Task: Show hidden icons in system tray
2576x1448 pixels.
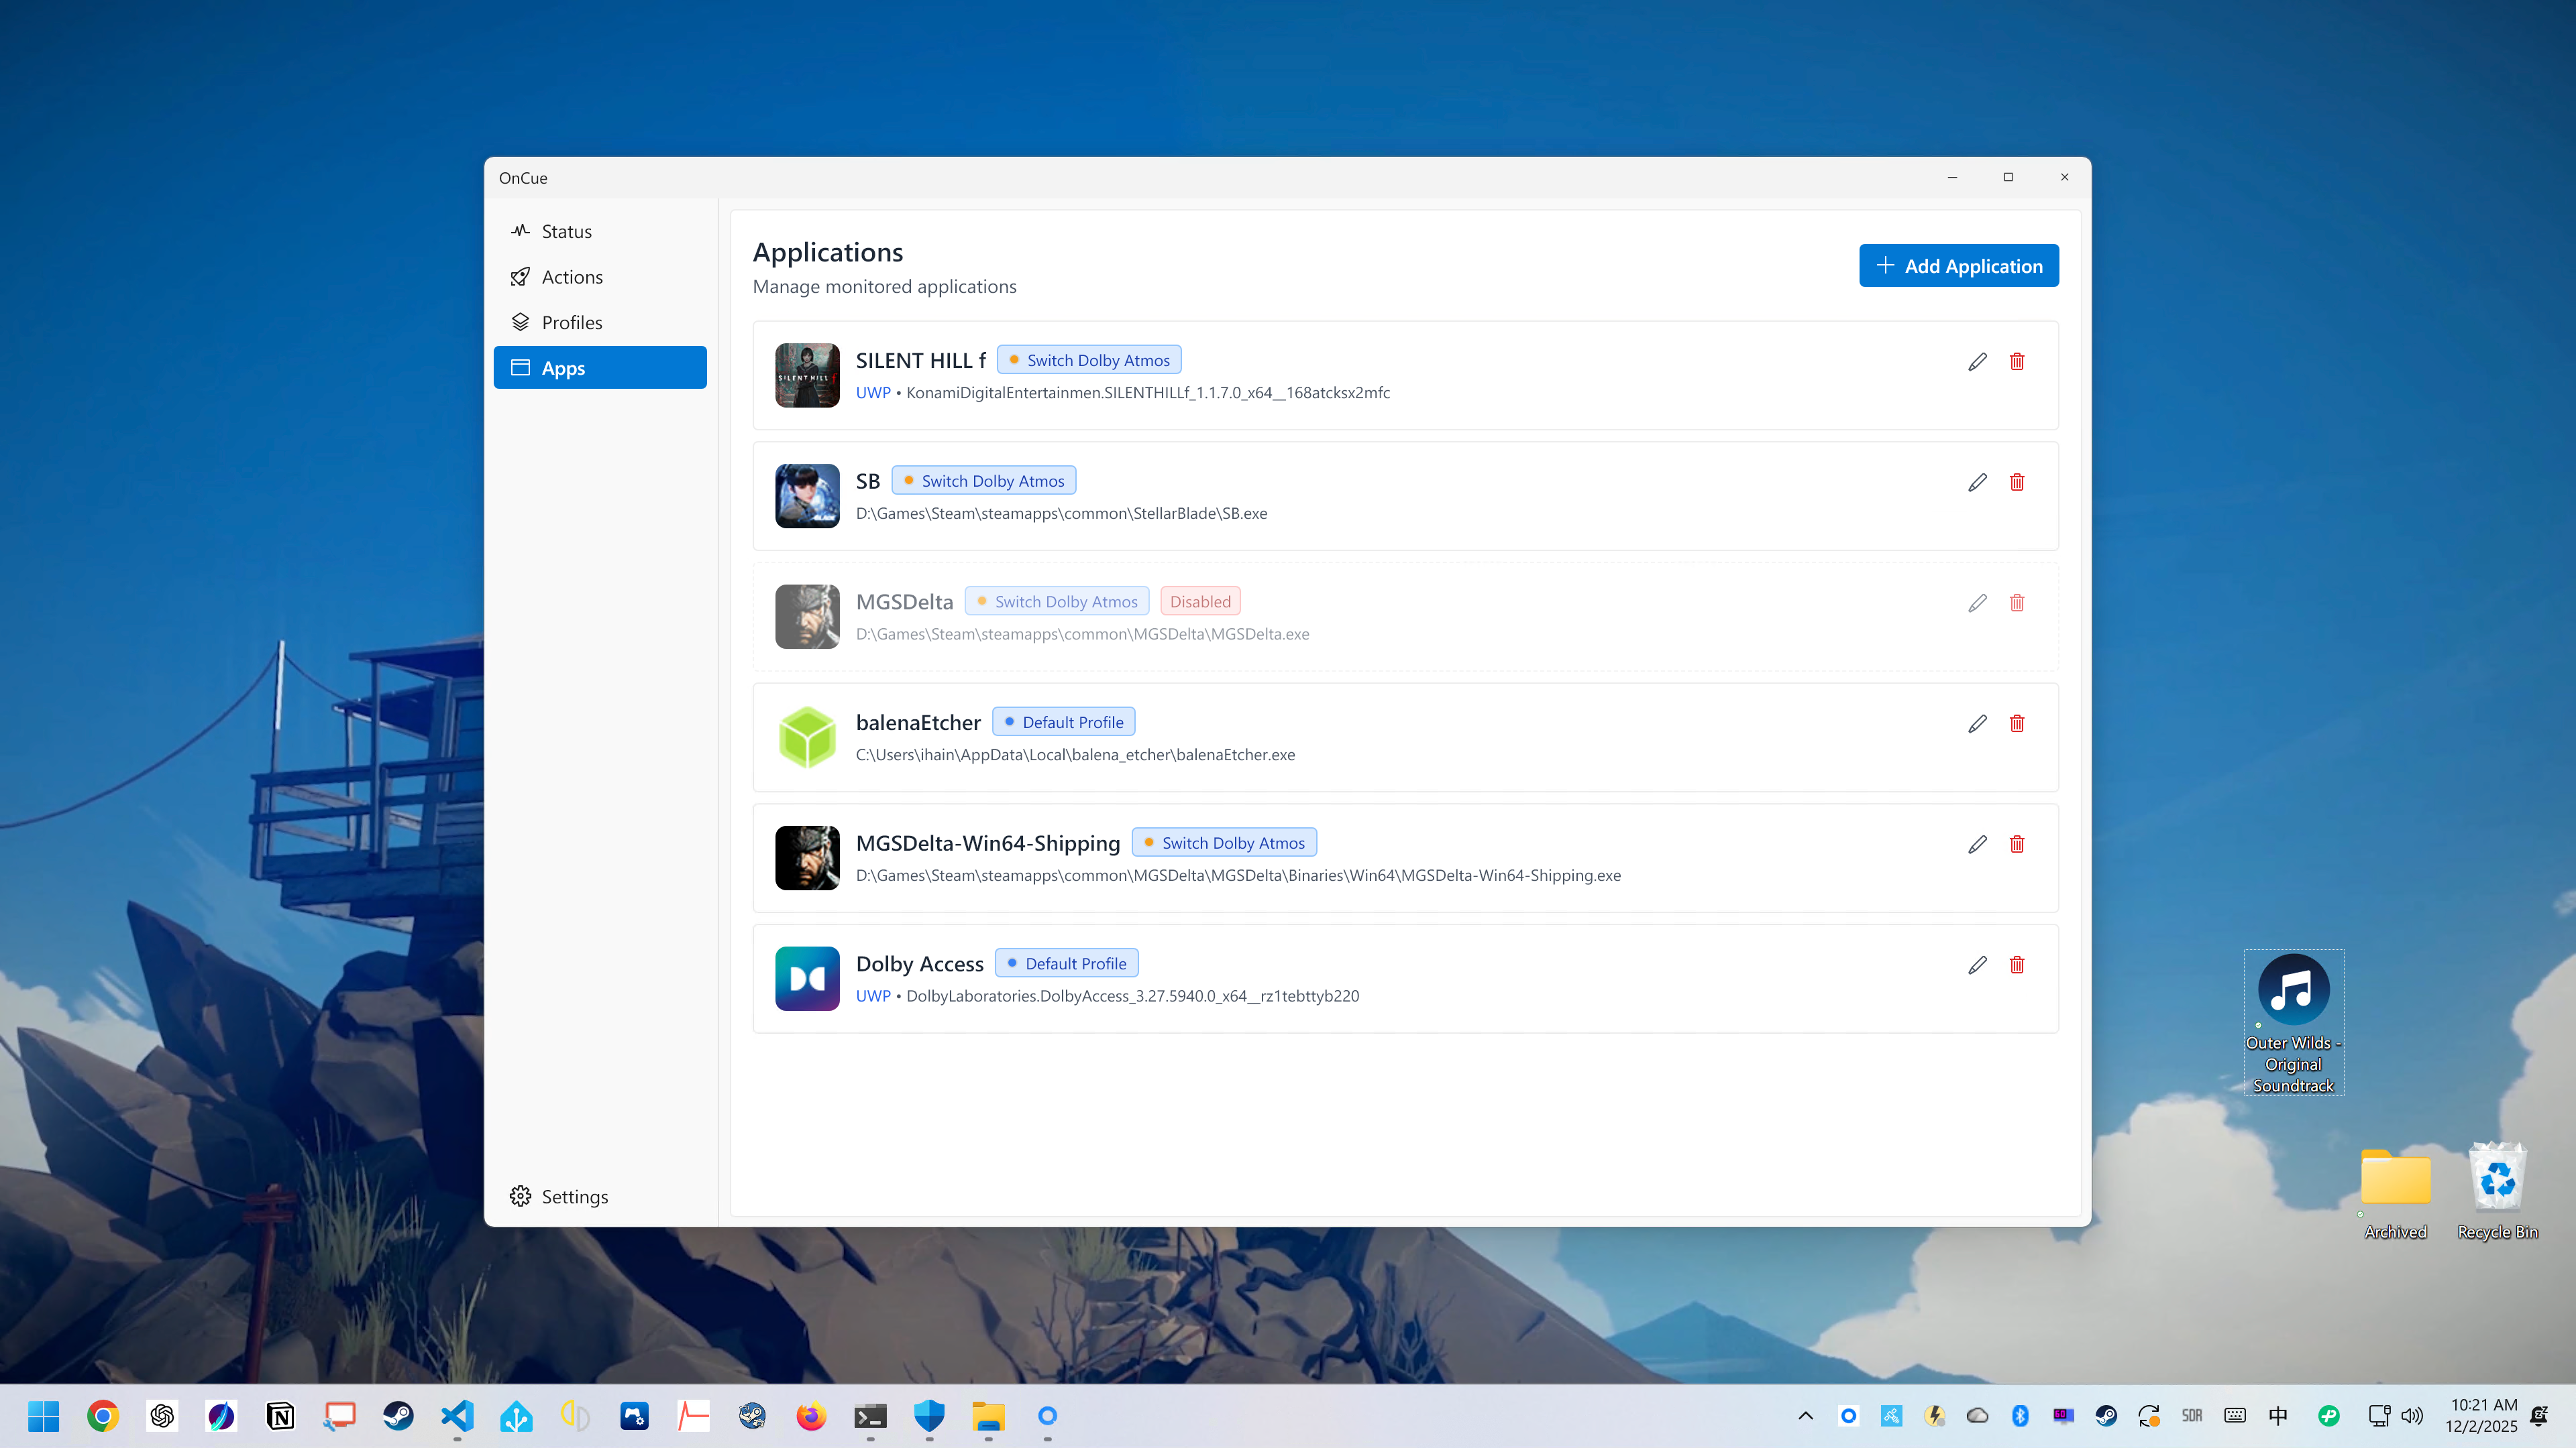Action: 1805,1415
